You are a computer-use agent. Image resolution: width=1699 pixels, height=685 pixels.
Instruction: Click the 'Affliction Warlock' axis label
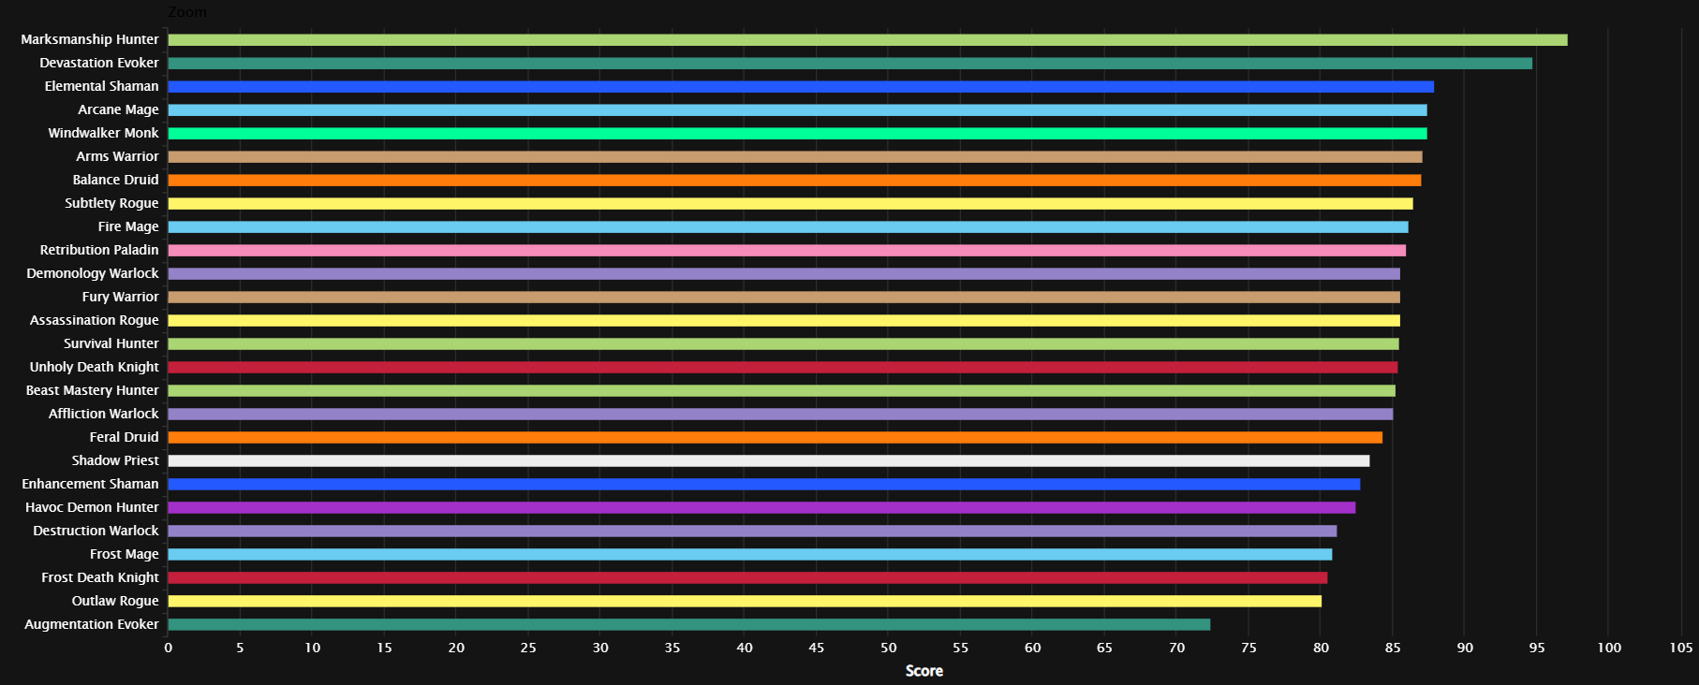[104, 414]
